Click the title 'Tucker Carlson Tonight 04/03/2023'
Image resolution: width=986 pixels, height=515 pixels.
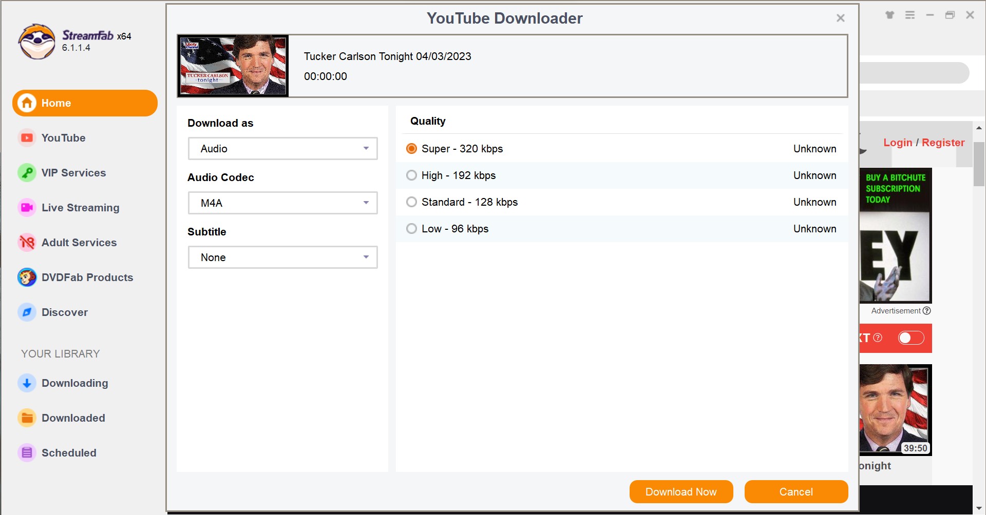point(387,56)
